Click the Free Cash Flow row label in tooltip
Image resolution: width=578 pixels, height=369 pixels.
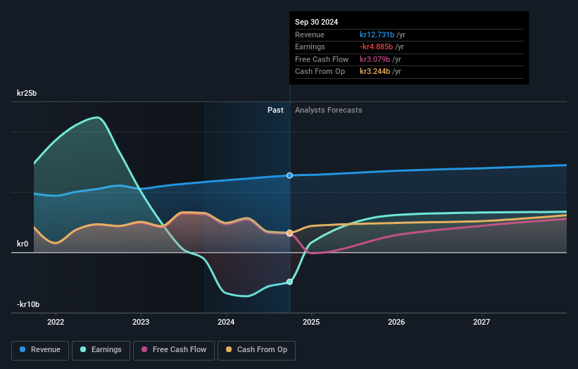pos(322,59)
